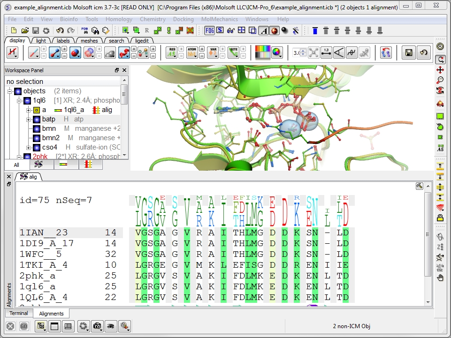Select the 1TKI_A_4 sequence name
Image resolution: width=451 pixels, height=338 pixels.
(44, 264)
